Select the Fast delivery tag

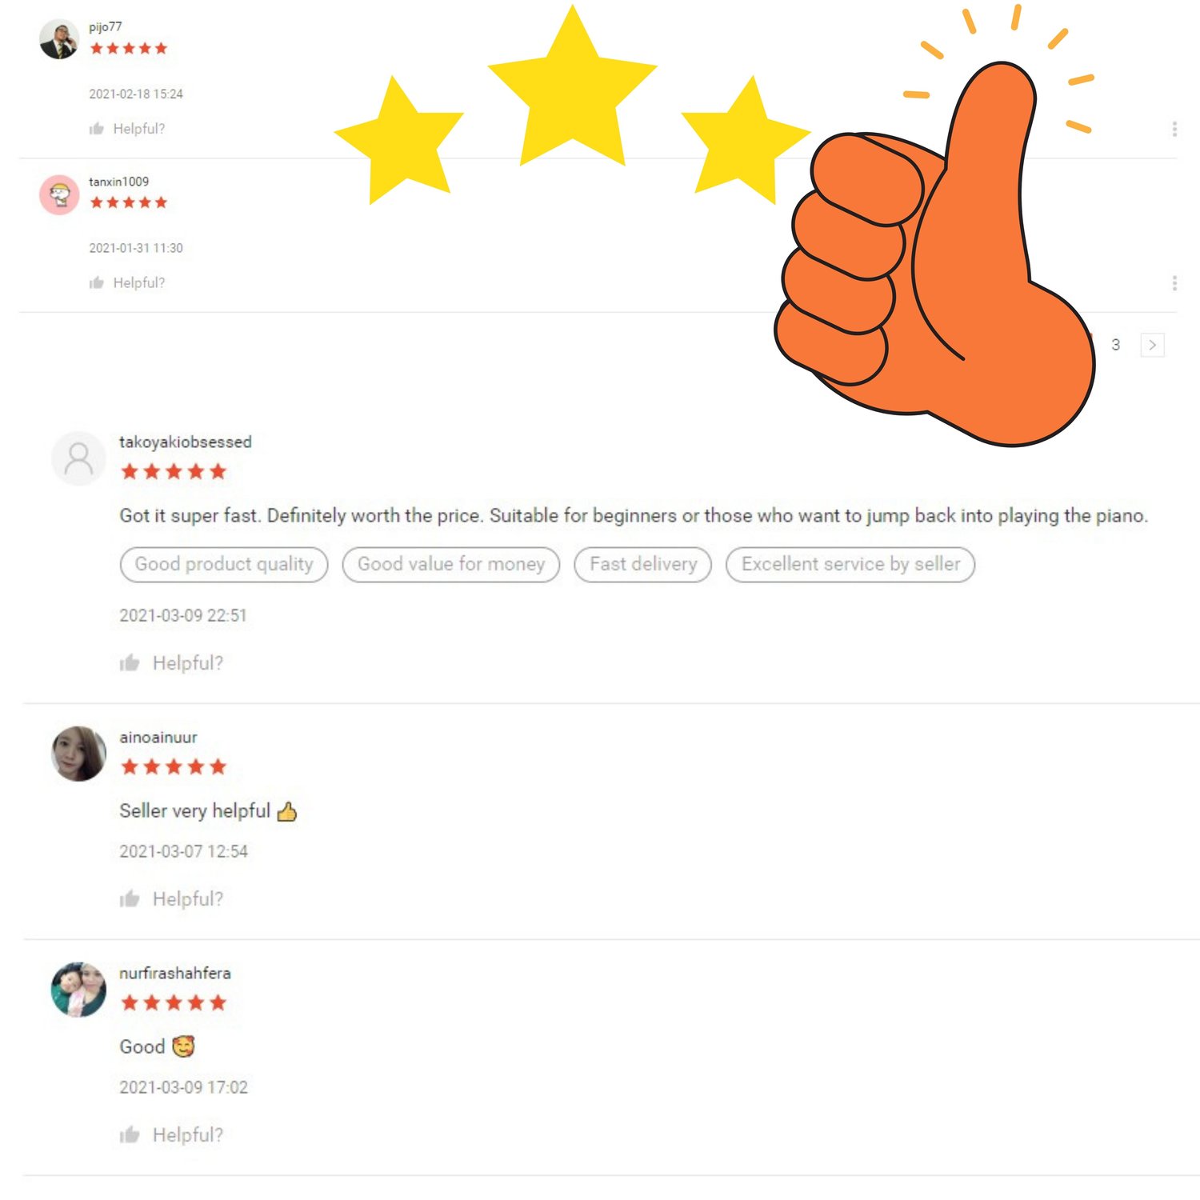[643, 564]
